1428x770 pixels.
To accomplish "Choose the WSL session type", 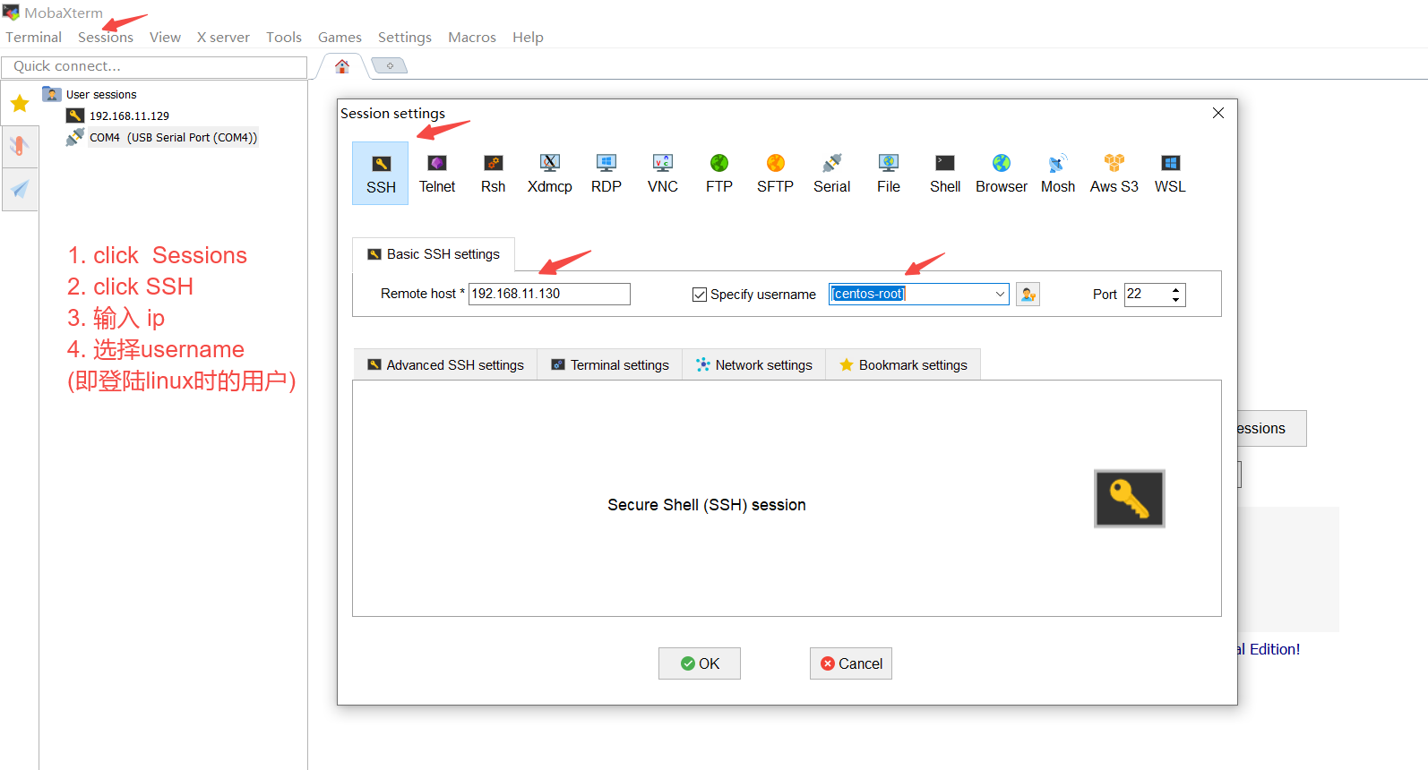I will (1170, 174).
